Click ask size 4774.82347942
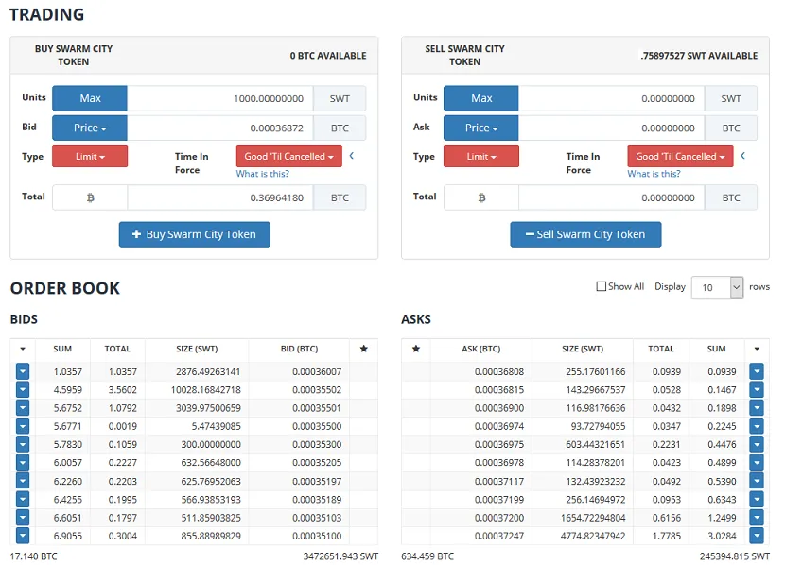 [x=593, y=536]
